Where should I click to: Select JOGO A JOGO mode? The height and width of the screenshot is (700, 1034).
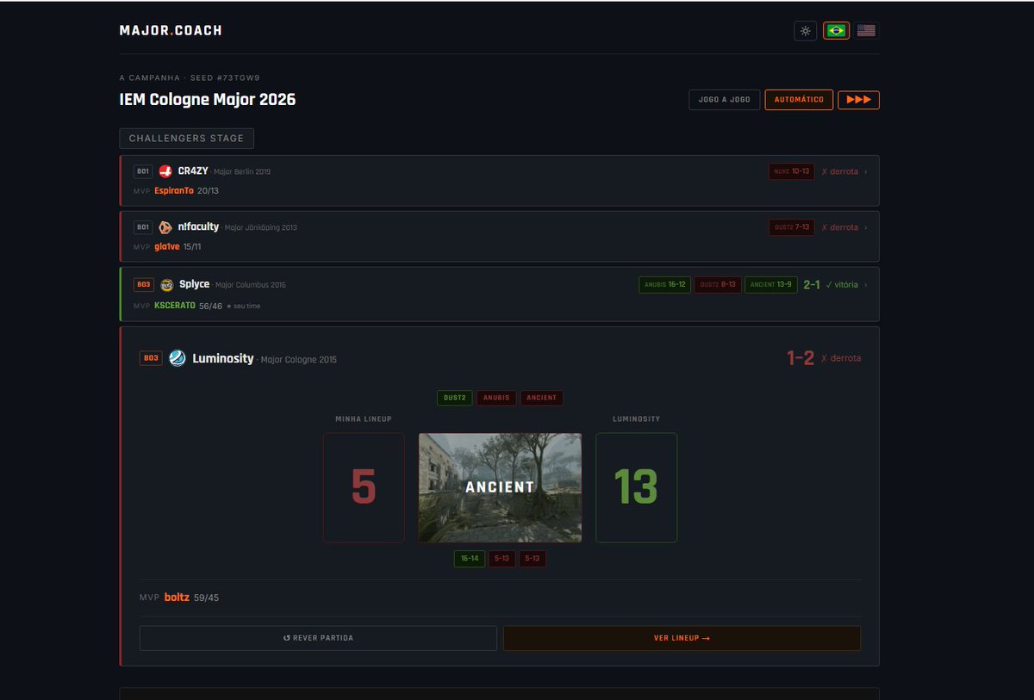tap(725, 100)
